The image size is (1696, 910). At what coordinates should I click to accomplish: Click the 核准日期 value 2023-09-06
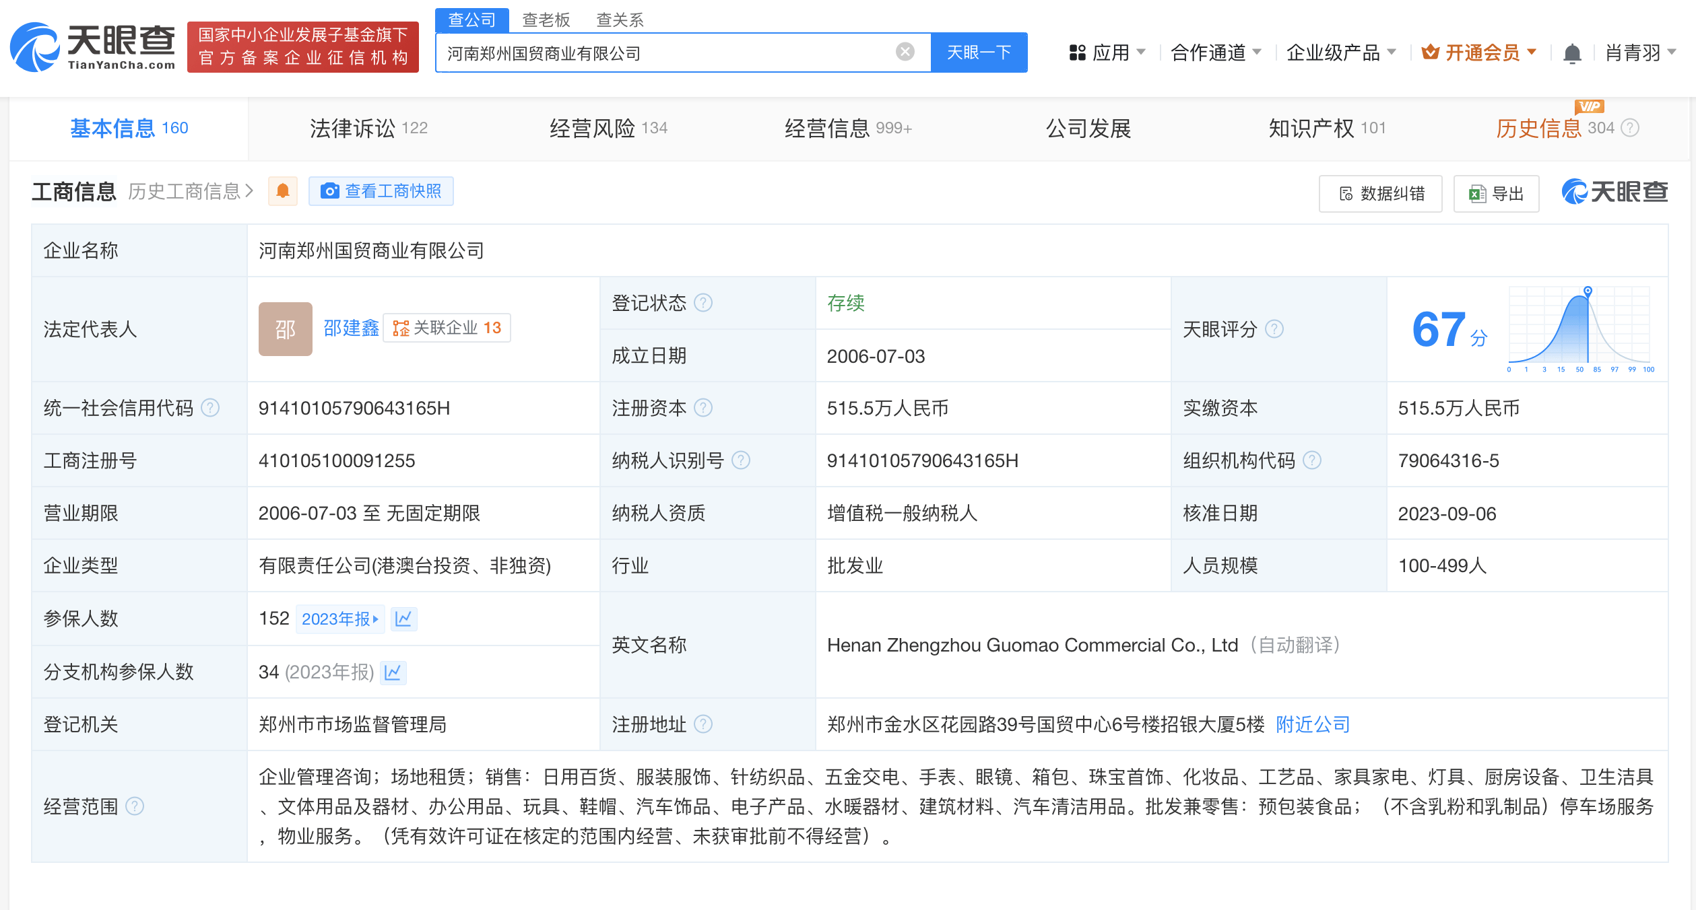point(1447,513)
